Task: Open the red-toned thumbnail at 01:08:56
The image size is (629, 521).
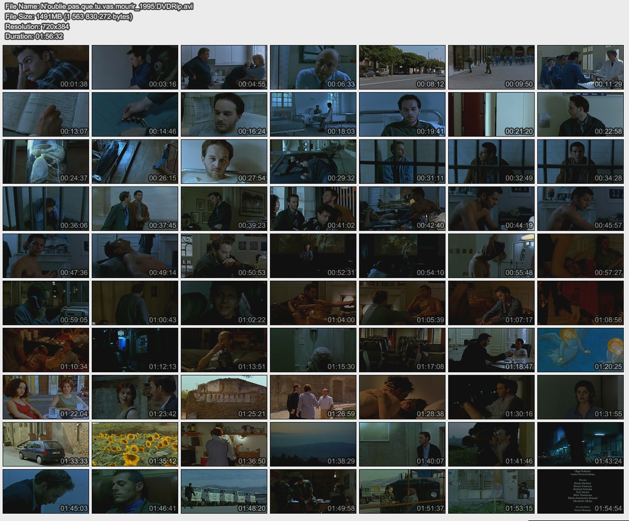Action: point(580,303)
